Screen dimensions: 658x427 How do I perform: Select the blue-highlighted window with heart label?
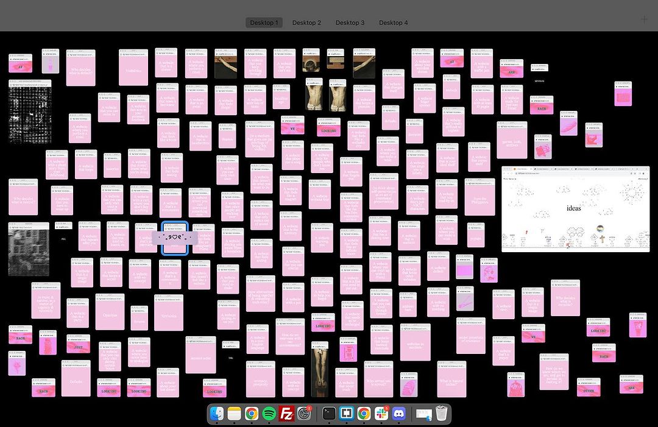click(175, 238)
